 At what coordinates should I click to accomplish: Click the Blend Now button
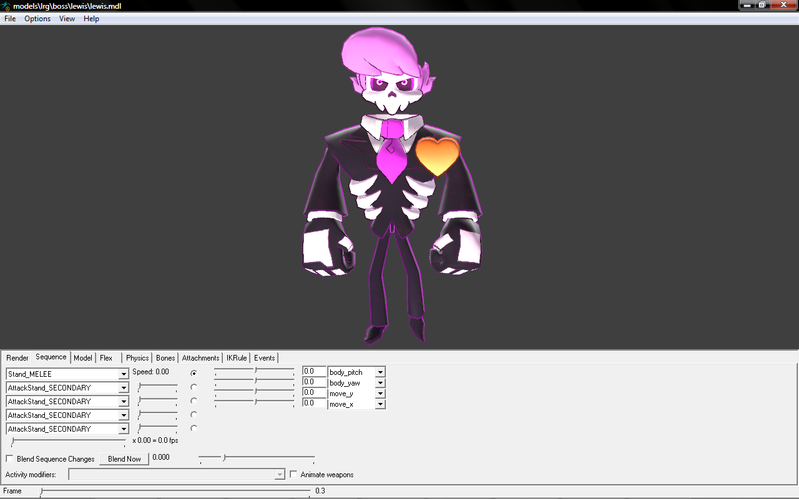(x=124, y=459)
